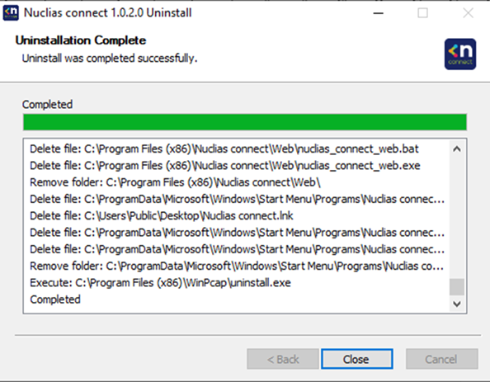The width and height of the screenshot is (490, 382).
Task: Minimize the uninstall window
Action: 378,13
